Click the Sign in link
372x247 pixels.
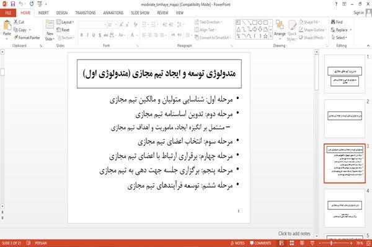[358, 13]
